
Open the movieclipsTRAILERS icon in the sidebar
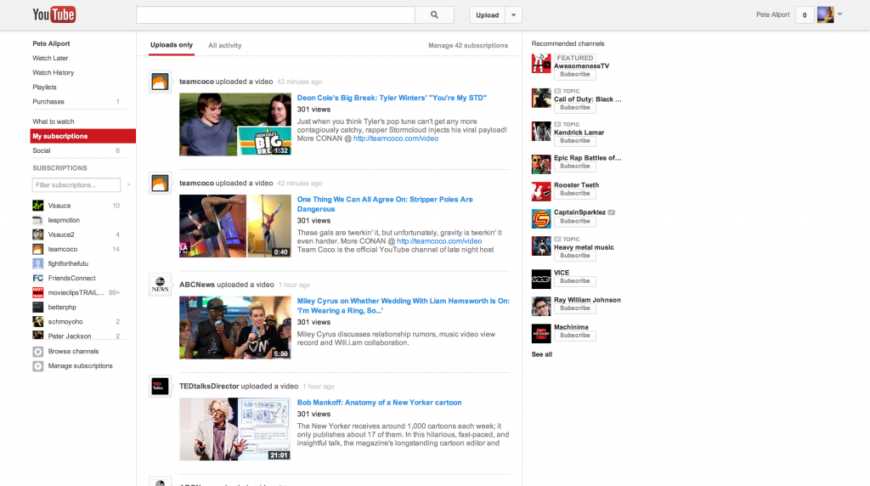[37, 292]
